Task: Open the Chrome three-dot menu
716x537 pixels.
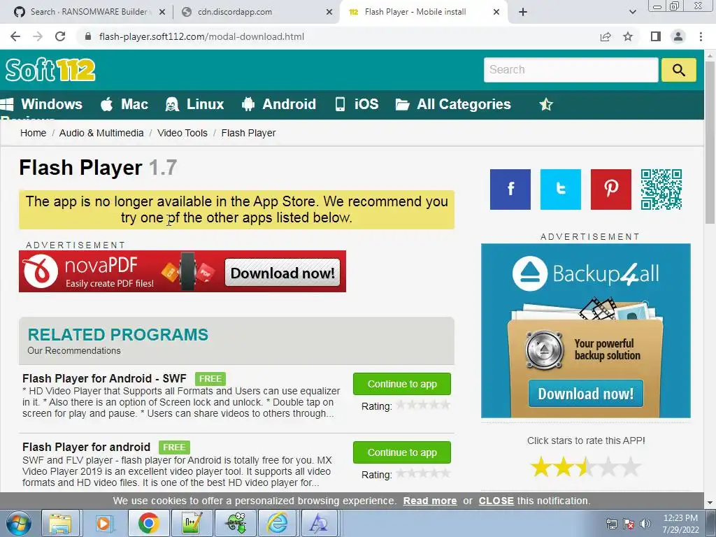Action: [701, 36]
